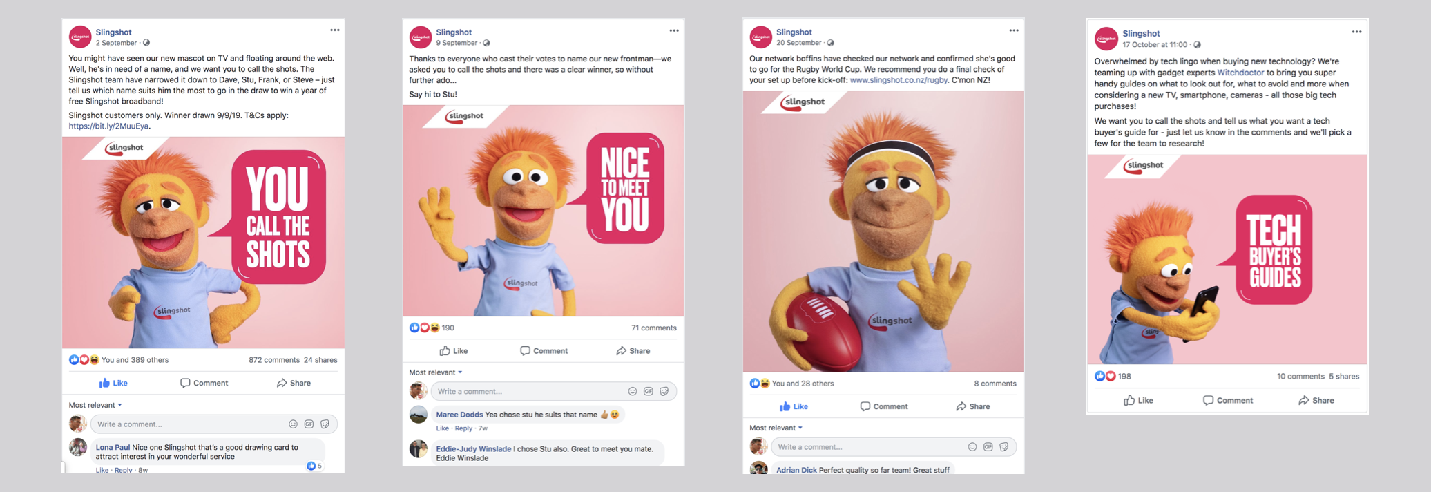Click emoji icon in the 9 September comment box

632,391
